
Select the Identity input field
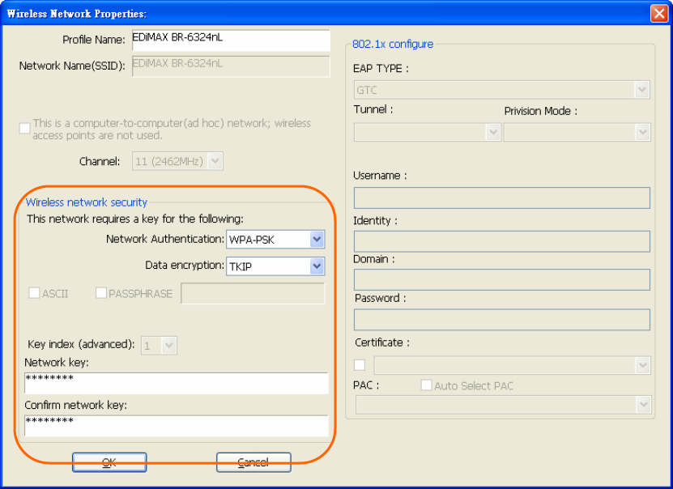[x=502, y=241]
